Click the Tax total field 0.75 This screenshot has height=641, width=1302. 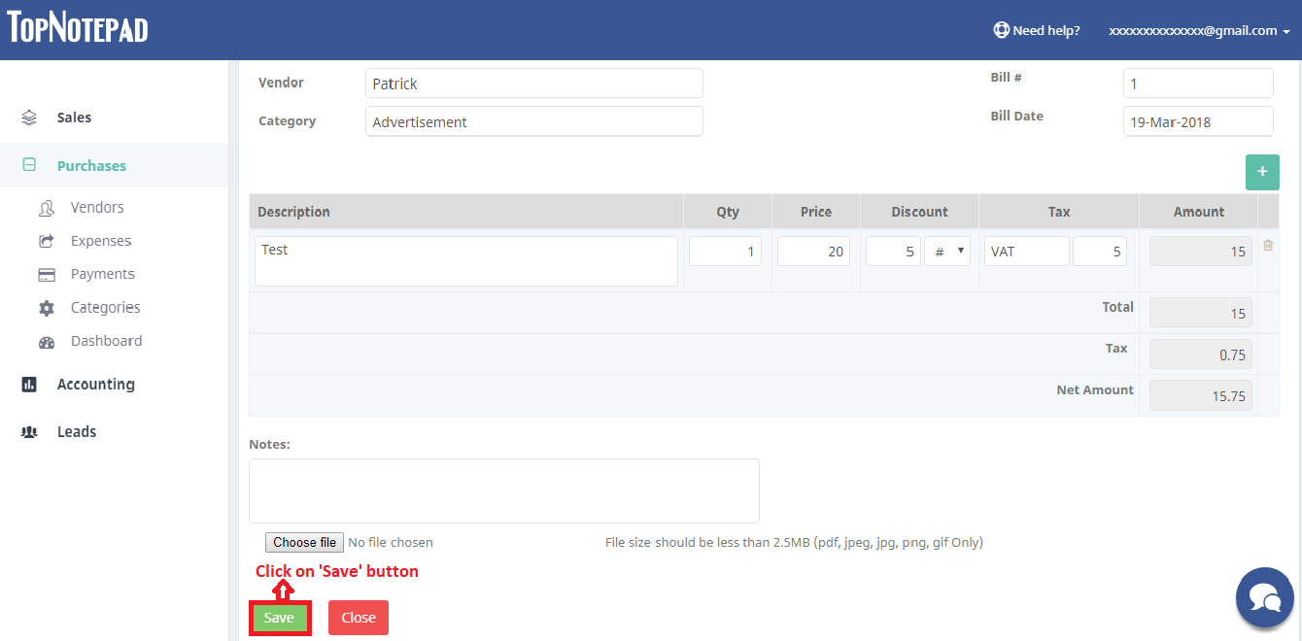1201,354
